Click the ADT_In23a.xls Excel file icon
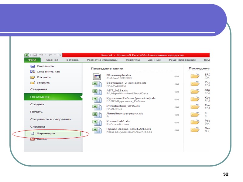Screen dimensions: 243x182 [97, 92]
